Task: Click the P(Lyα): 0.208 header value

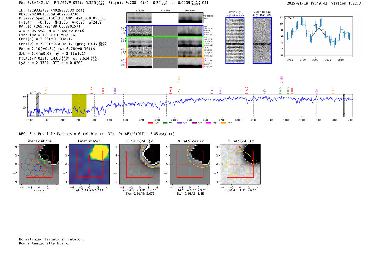Action: coord(122,3)
